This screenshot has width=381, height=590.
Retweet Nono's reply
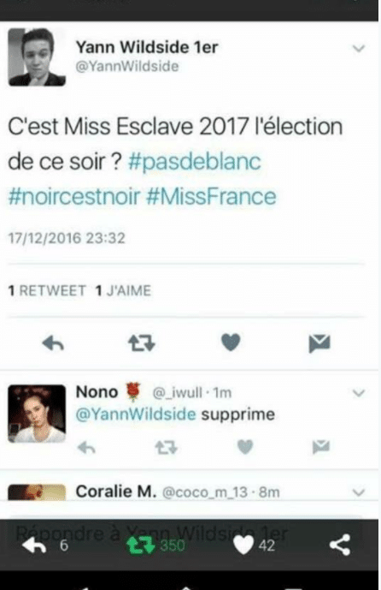(x=166, y=447)
